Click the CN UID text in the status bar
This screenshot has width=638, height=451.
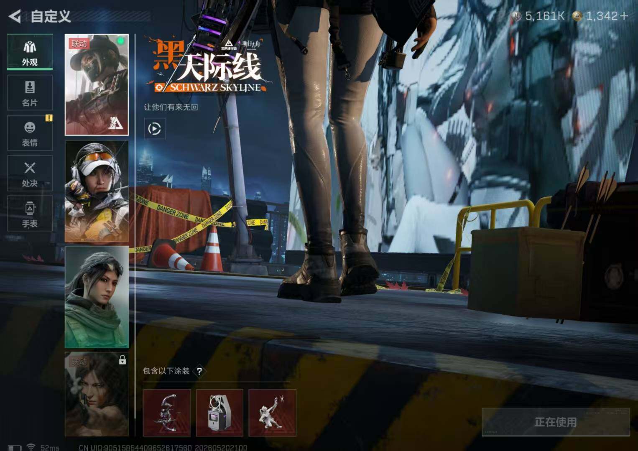pos(163,448)
